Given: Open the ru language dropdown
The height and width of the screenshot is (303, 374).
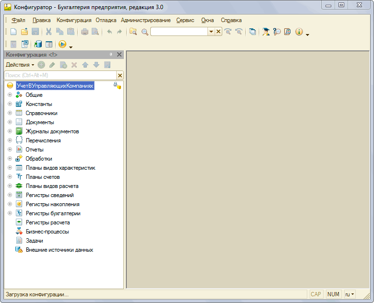Looking at the screenshot, I should (350, 294).
